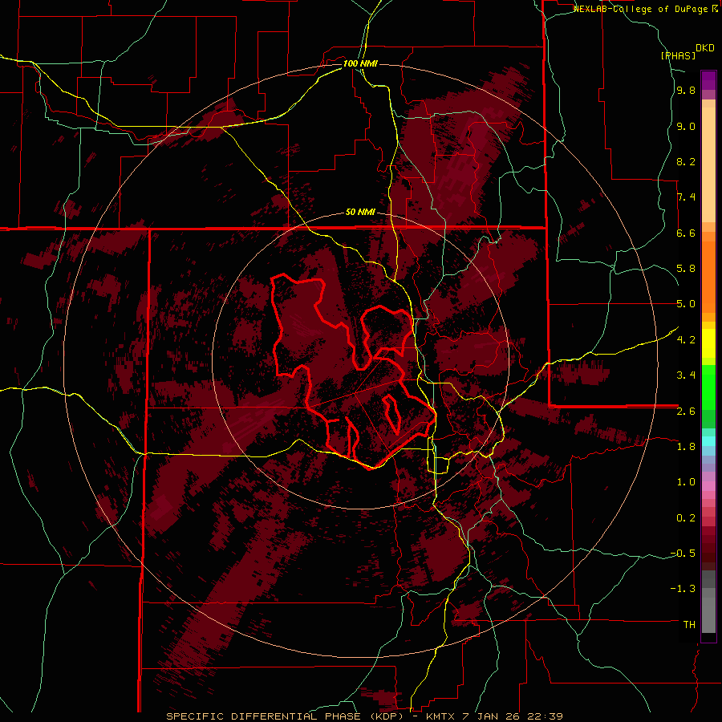Pick the light peach color band
The height and width of the screenshot is (722, 722).
pyautogui.click(x=708, y=166)
